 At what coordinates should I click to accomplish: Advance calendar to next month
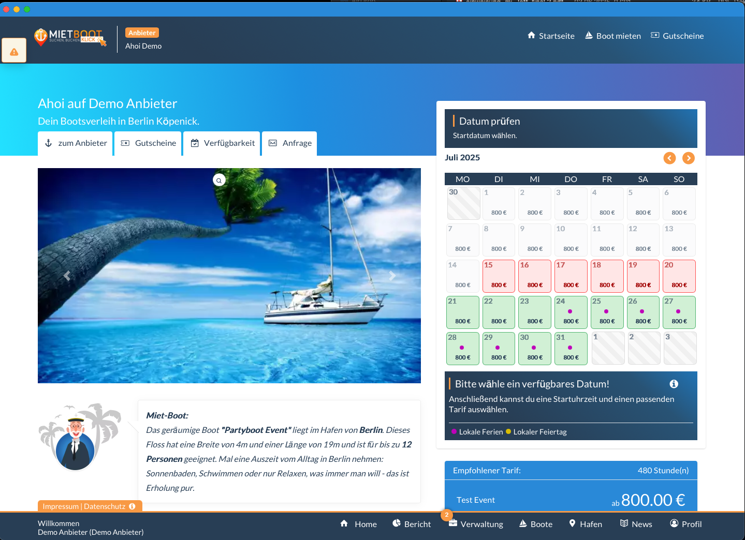click(688, 158)
